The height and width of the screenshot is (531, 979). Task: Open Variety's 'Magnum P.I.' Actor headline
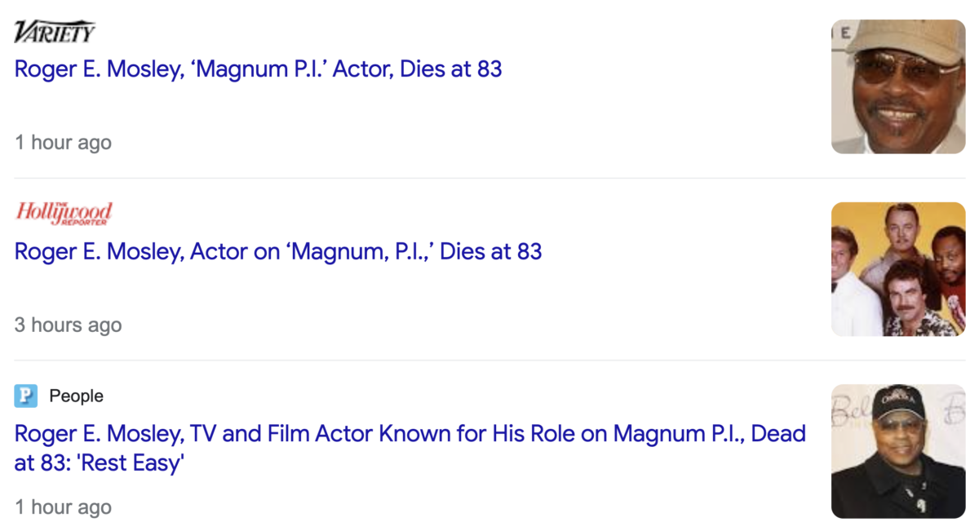[258, 69]
